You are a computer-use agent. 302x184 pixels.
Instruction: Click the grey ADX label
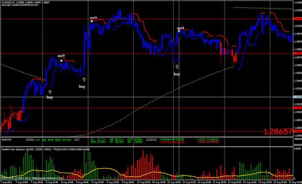[77, 140]
